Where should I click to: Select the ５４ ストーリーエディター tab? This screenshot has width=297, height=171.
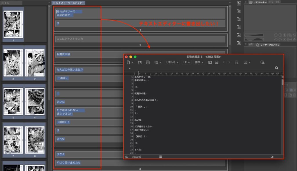tap(70, 3)
